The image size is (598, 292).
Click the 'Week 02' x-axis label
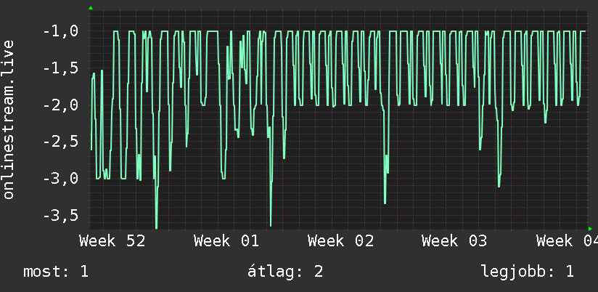341,241
